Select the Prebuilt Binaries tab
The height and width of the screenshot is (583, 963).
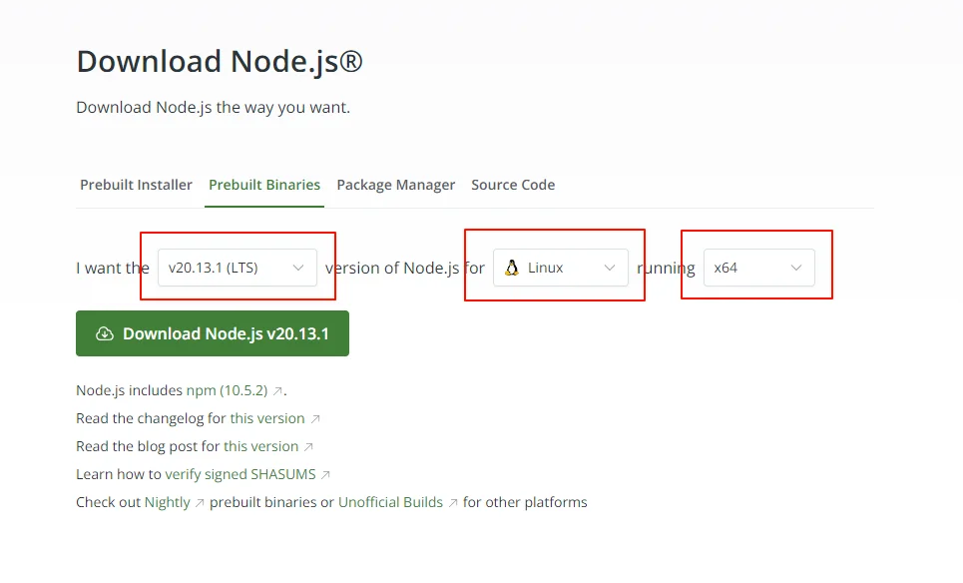click(264, 185)
